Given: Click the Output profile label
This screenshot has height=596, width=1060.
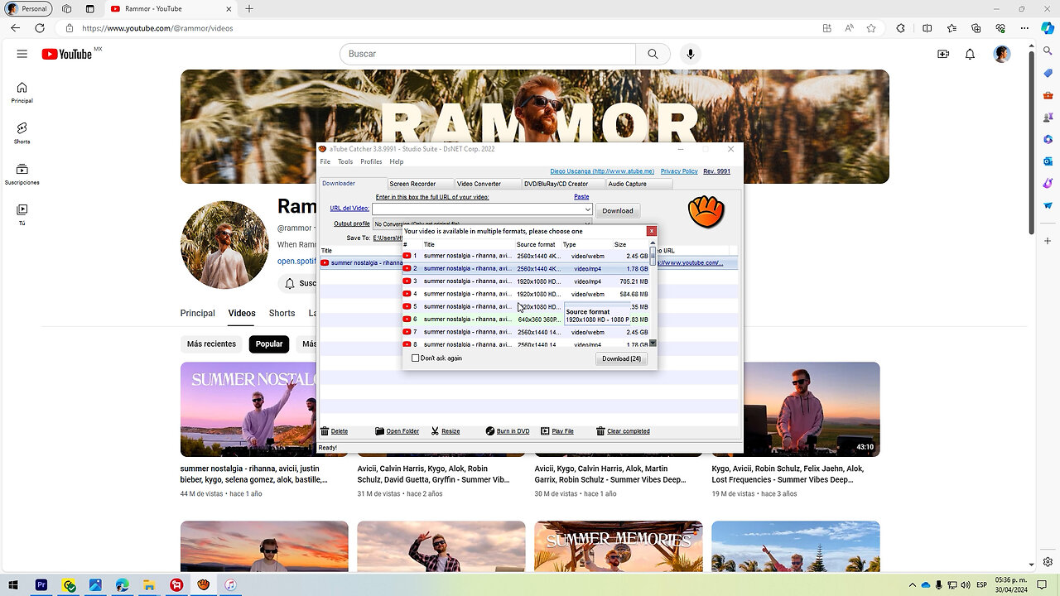Looking at the screenshot, I should (352, 223).
